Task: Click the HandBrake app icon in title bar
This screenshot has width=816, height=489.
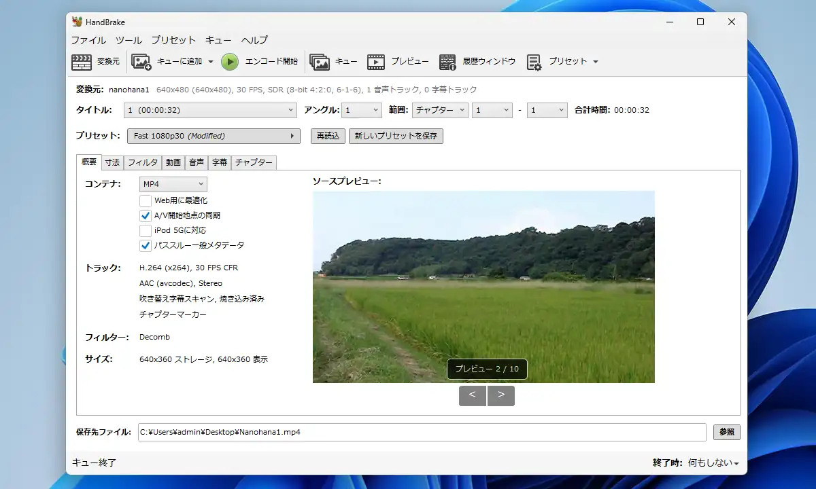Action: click(x=77, y=22)
